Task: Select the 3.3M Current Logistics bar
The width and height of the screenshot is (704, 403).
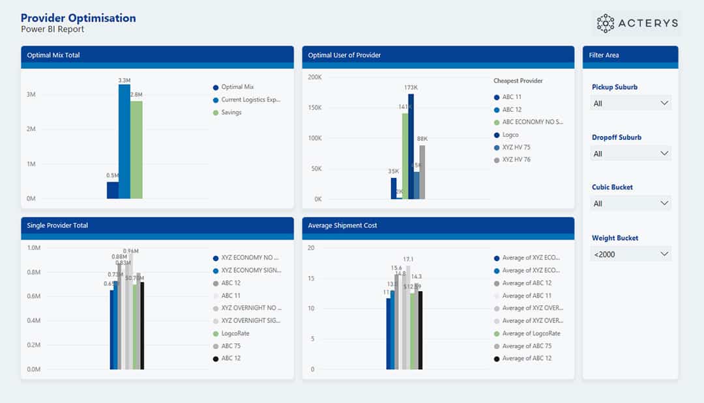Action: click(125, 141)
